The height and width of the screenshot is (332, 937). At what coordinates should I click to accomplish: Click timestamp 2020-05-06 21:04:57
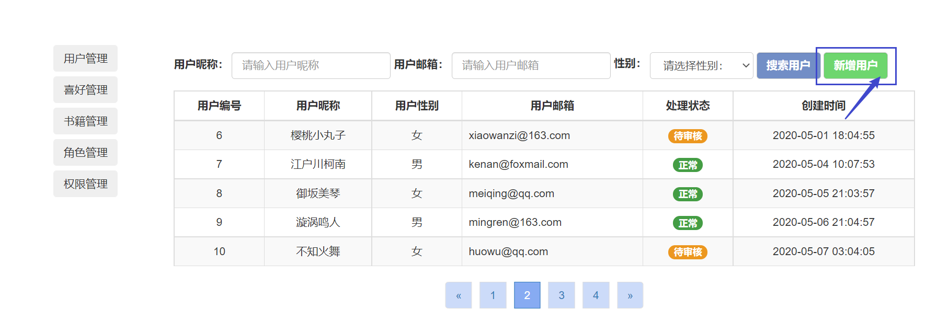pos(824,222)
